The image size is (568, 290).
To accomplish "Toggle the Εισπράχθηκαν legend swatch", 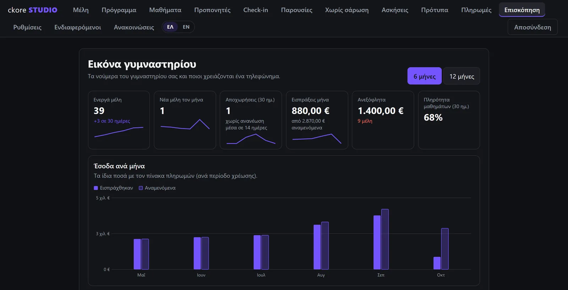I will (x=96, y=188).
